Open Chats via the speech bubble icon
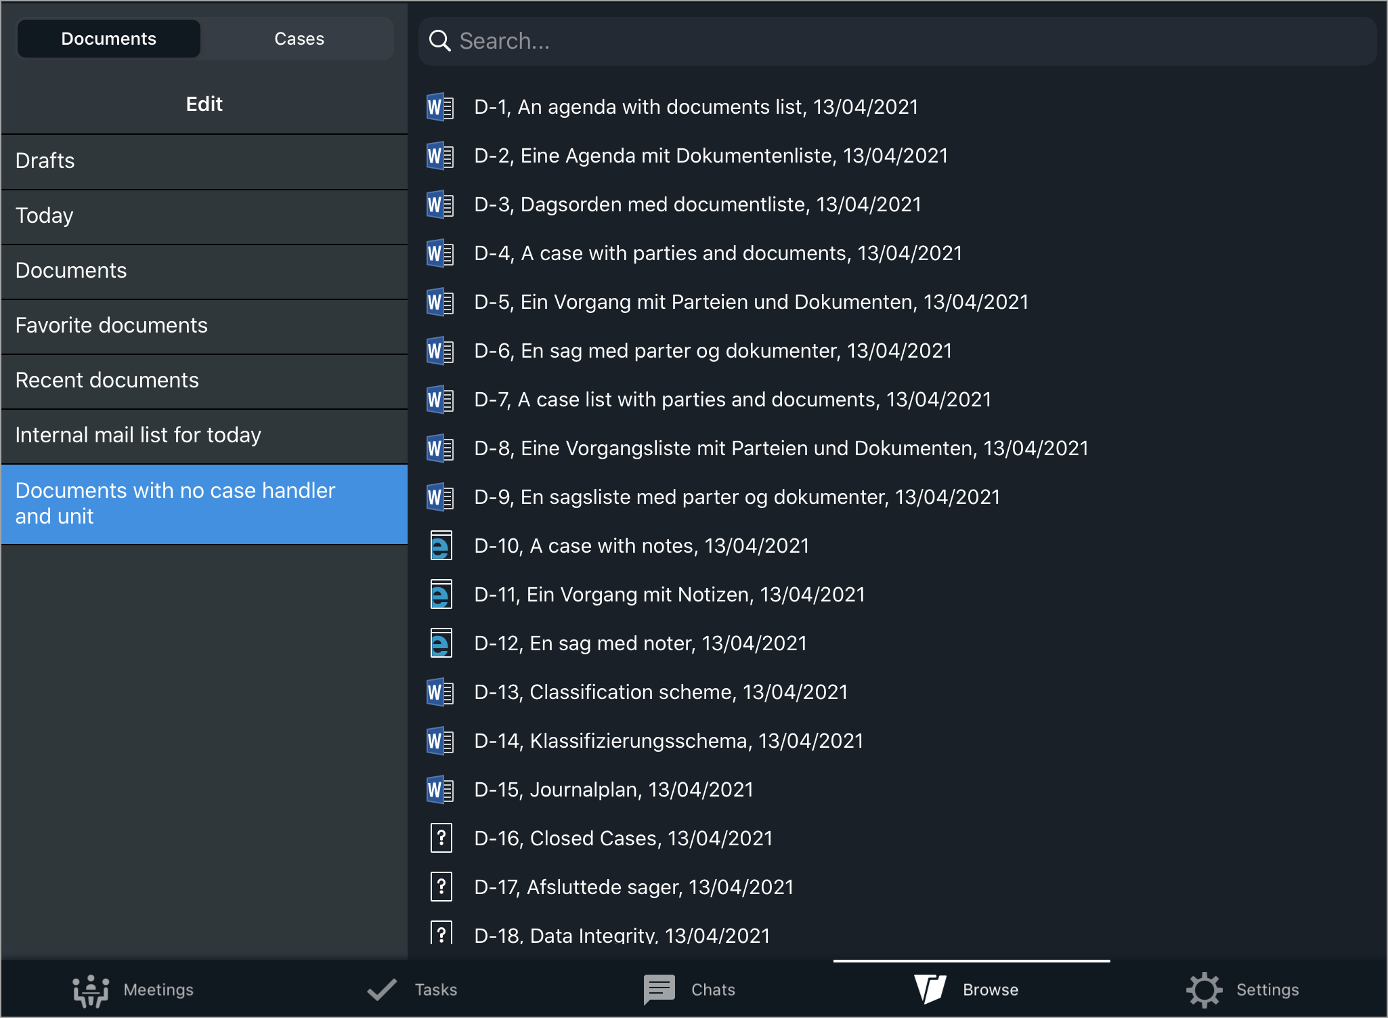This screenshot has height=1018, width=1388. tap(659, 990)
